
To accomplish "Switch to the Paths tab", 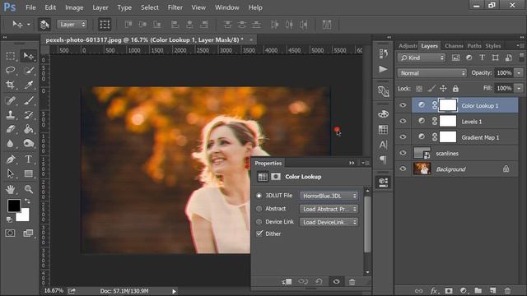I will point(474,46).
